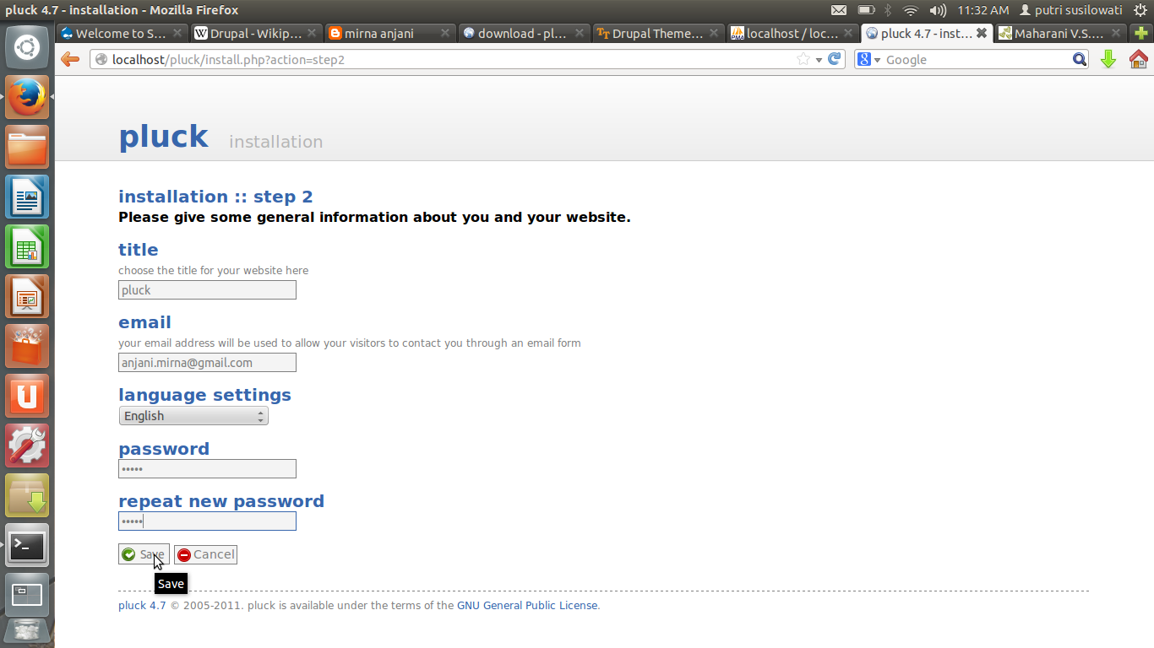Image resolution: width=1154 pixels, height=648 pixels.
Task: Go to Firefox home page icon
Action: pos(1139,59)
